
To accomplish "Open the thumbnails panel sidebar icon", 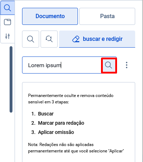I will coord(7,22).
